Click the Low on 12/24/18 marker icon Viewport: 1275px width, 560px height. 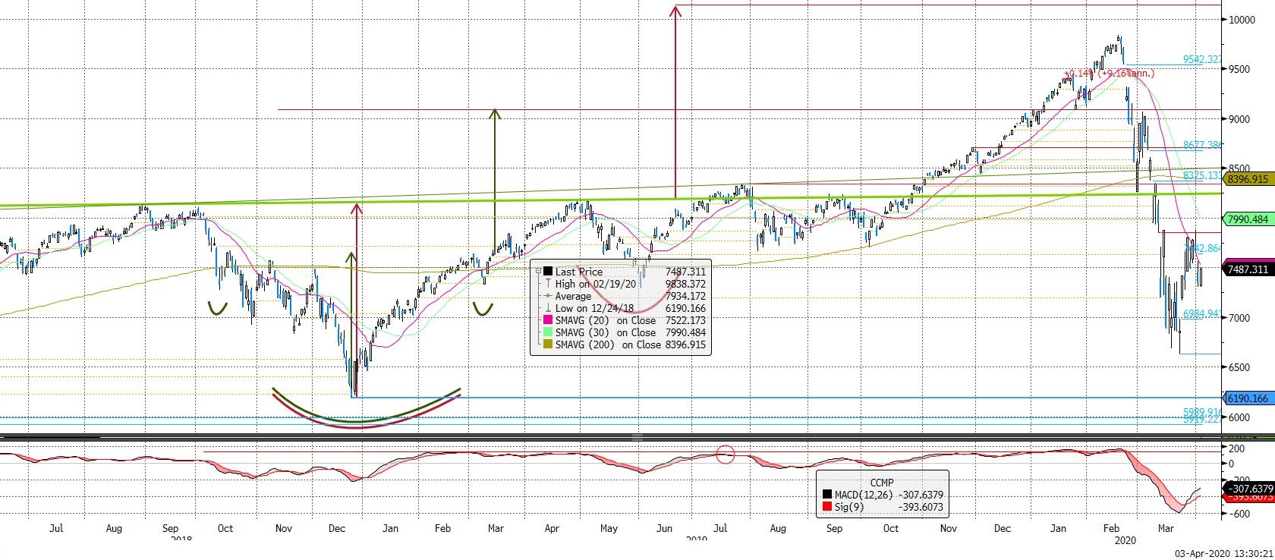548,308
